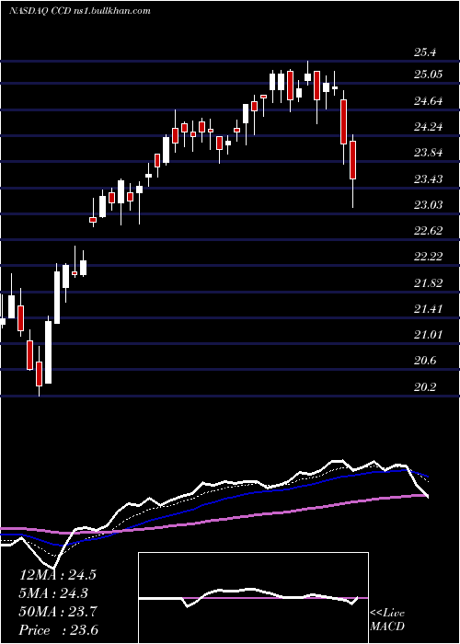Click the 20.6 price axis label
Image resolution: width=460 pixels, height=644 pixels.
click(425, 361)
